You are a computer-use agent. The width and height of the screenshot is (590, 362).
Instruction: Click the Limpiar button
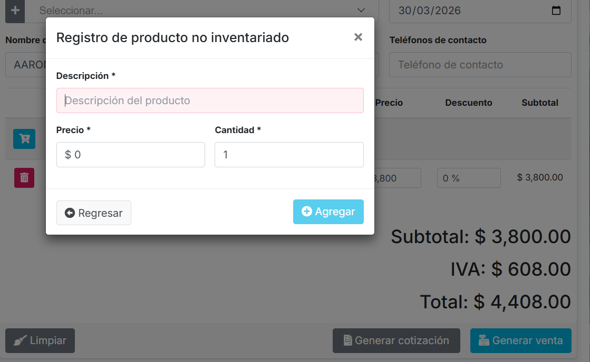coord(40,340)
